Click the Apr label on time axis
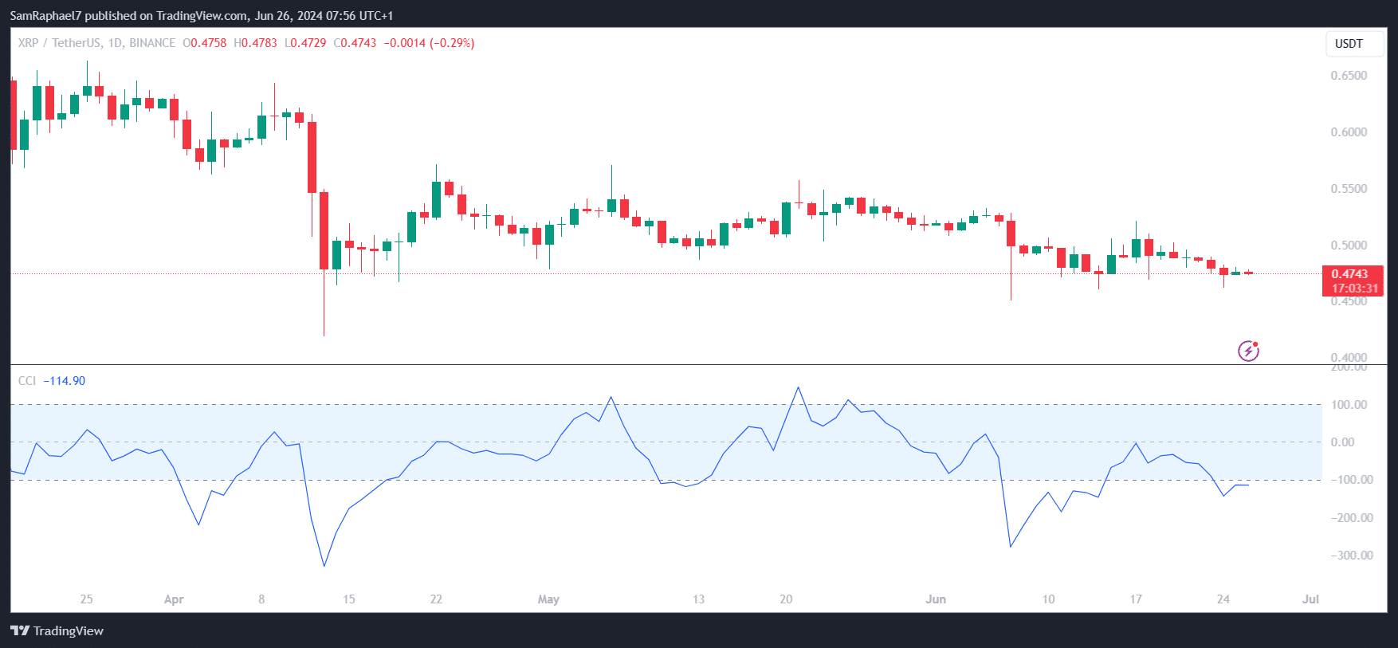This screenshot has width=1398, height=648. click(x=174, y=599)
